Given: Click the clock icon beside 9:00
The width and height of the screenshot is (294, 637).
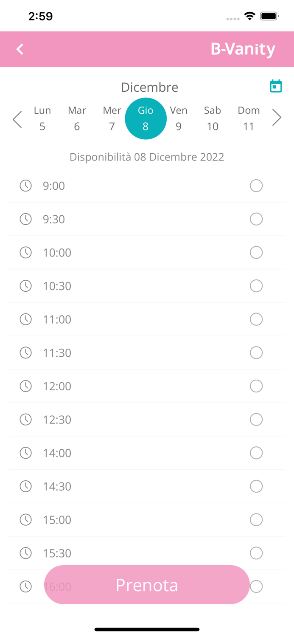Looking at the screenshot, I should click(26, 186).
